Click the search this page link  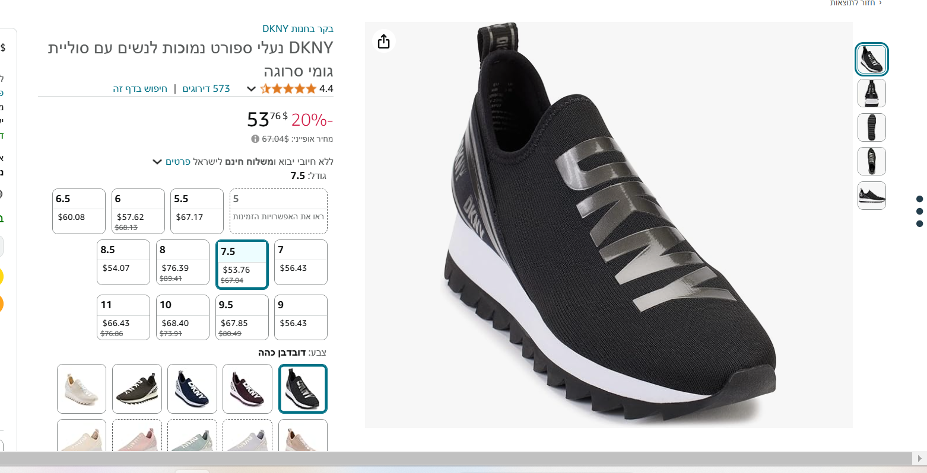140,89
